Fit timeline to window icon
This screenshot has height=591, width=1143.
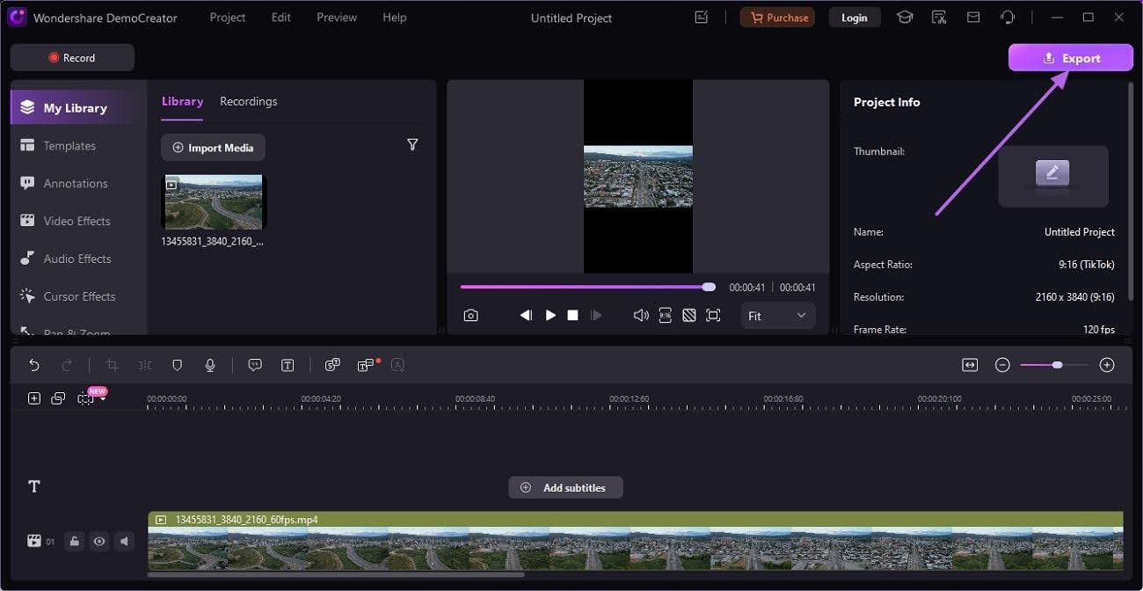(970, 365)
